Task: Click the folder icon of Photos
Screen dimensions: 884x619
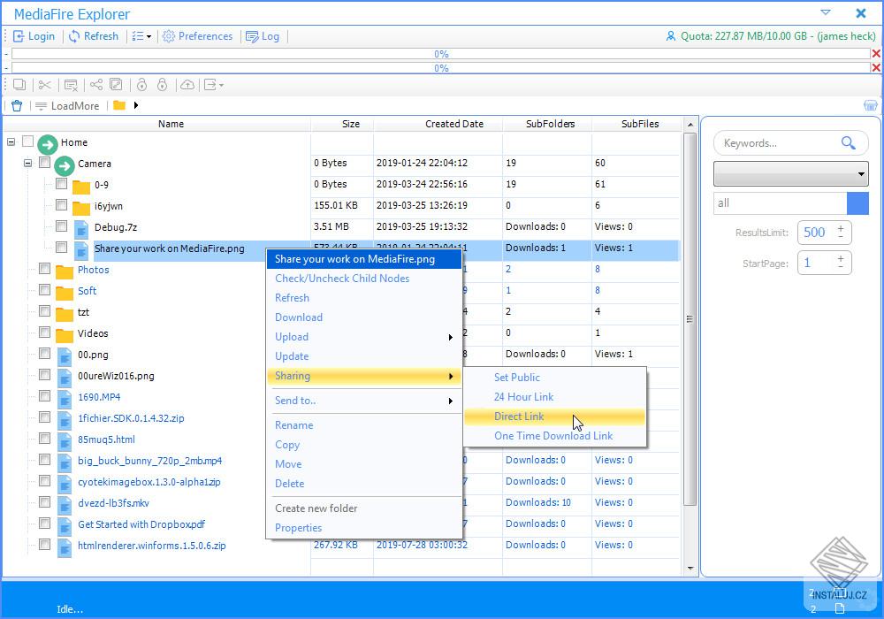Action: point(65,271)
